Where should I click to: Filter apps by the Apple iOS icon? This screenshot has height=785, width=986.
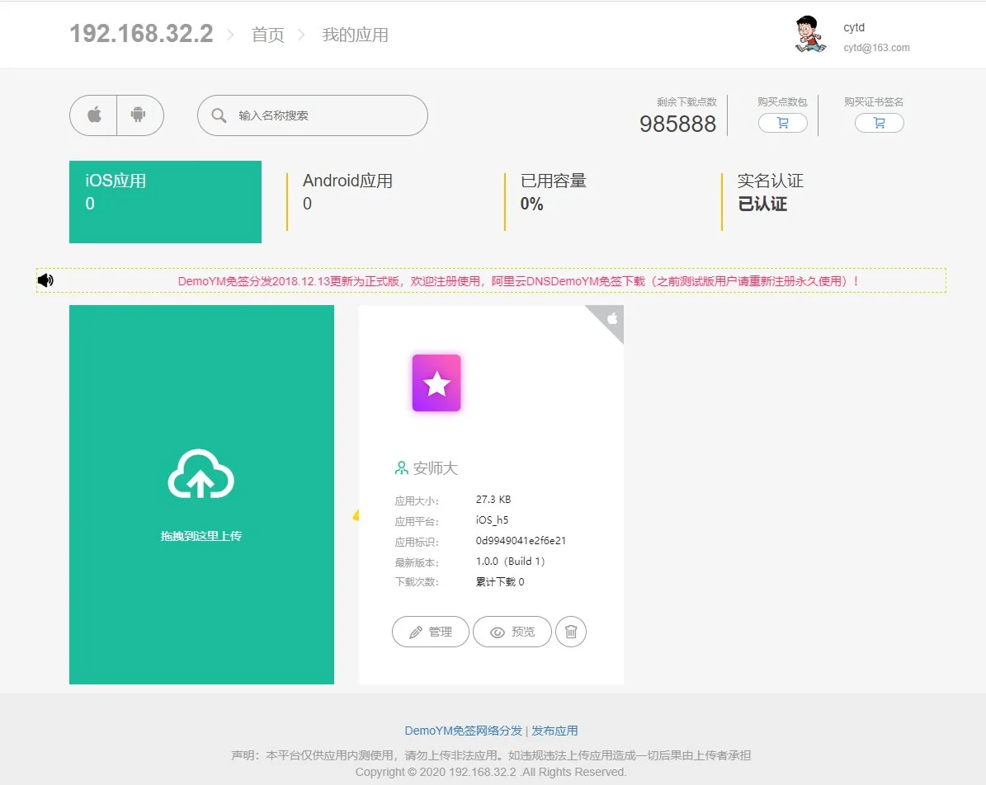tap(94, 115)
